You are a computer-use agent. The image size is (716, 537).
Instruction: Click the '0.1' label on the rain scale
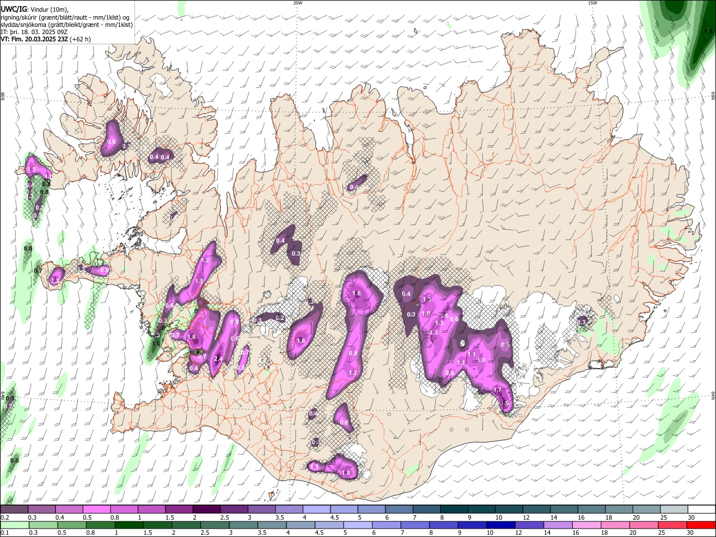tap(4, 533)
